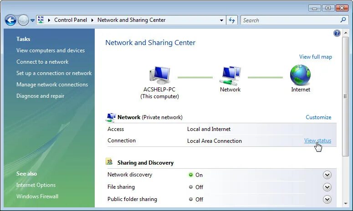353x211 pixels.
Task: Click the Local and Internet access value
Action: [x=209, y=129]
